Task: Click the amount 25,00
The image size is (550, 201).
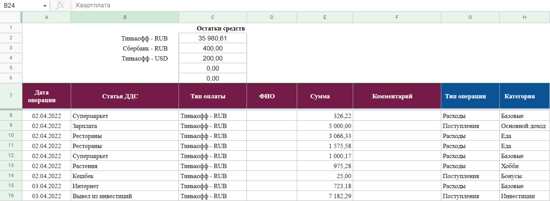Action: (325, 176)
